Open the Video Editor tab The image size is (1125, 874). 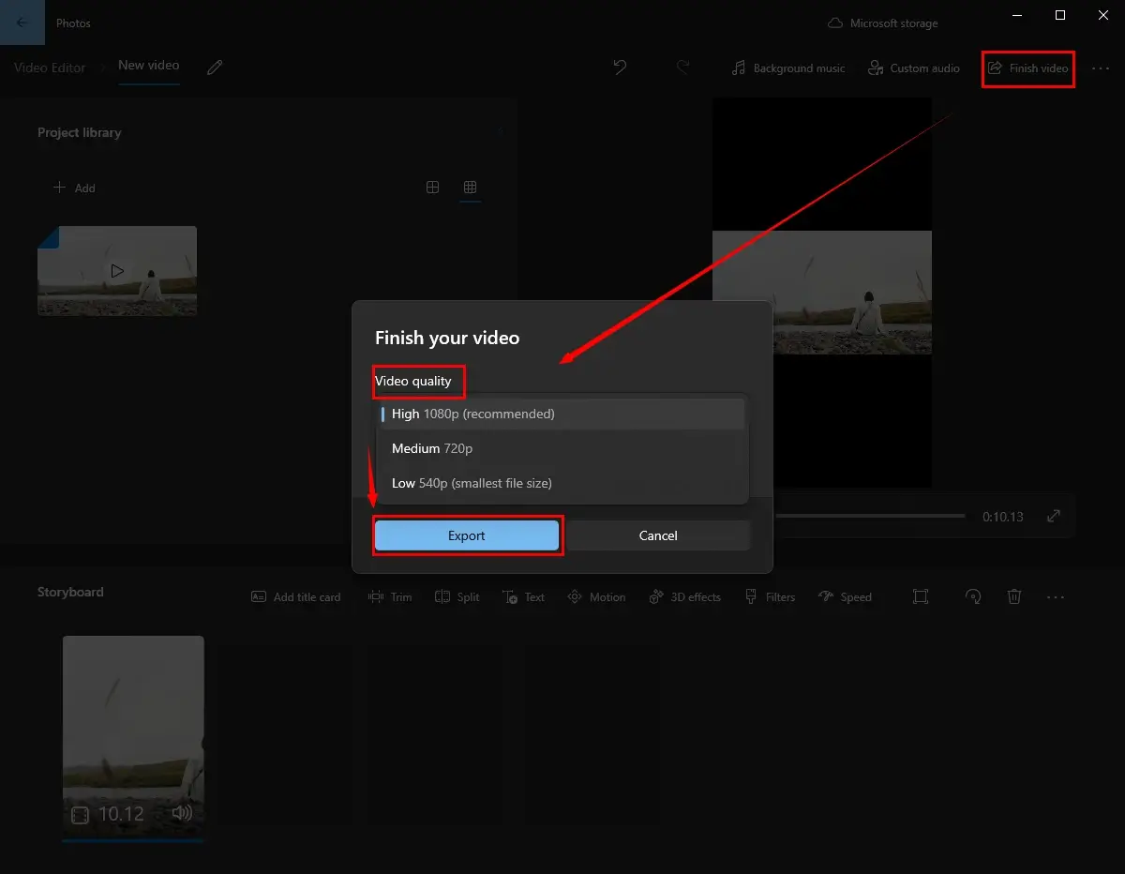coord(50,68)
